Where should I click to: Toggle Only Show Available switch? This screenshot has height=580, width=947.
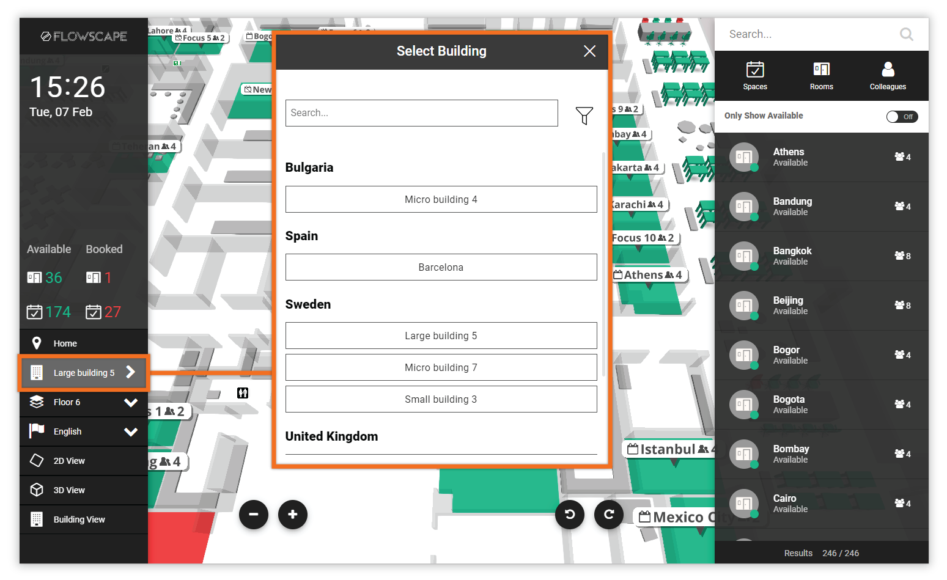click(x=902, y=117)
